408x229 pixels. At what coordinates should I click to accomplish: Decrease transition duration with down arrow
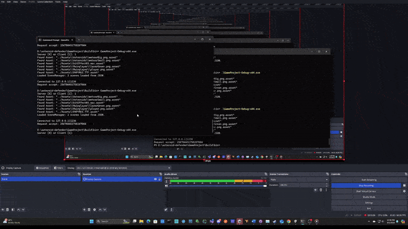327,186
